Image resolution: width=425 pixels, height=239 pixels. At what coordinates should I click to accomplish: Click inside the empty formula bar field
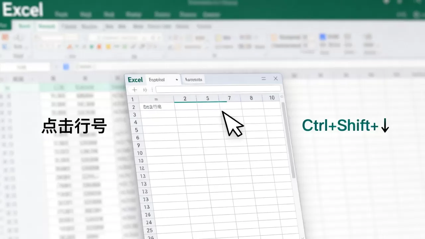pyautogui.click(x=218, y=89)
